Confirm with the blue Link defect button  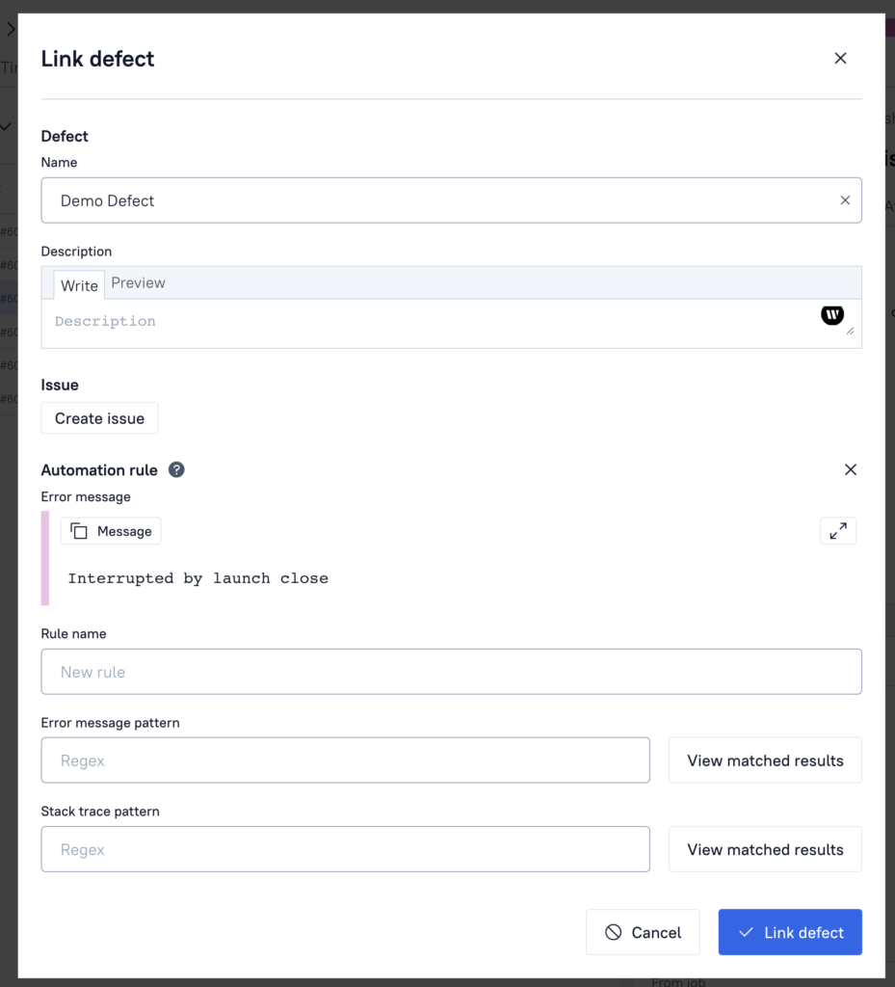[790, 932]
